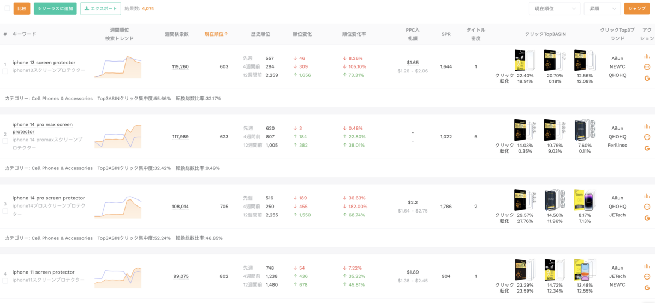Click bar chart icon in iphone 14 pro row
655x303 pixels.
point(647,196)
